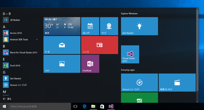Open the 映画 & テレビ tile
Screen dimensions: 204x110
point(177,82)
